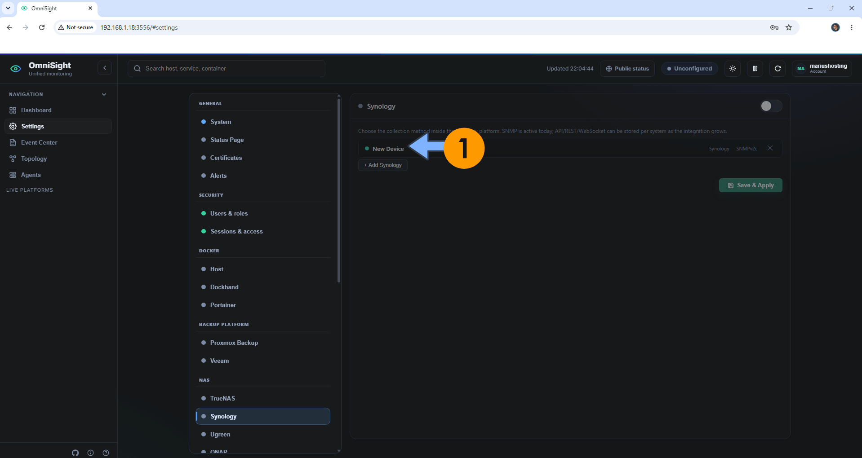
Task: Click the SNMPv2c label on New Device
Action: click(x=746, y=149)
